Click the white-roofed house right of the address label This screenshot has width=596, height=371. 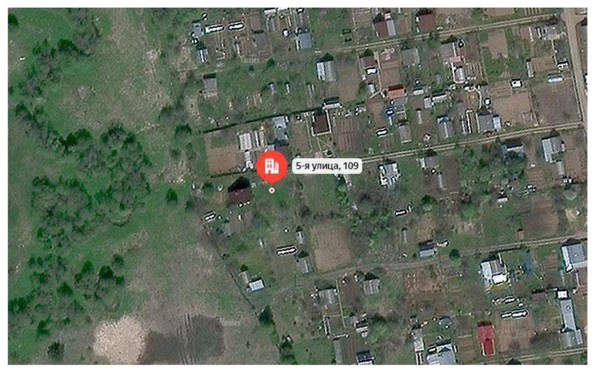tap(388, 174)
